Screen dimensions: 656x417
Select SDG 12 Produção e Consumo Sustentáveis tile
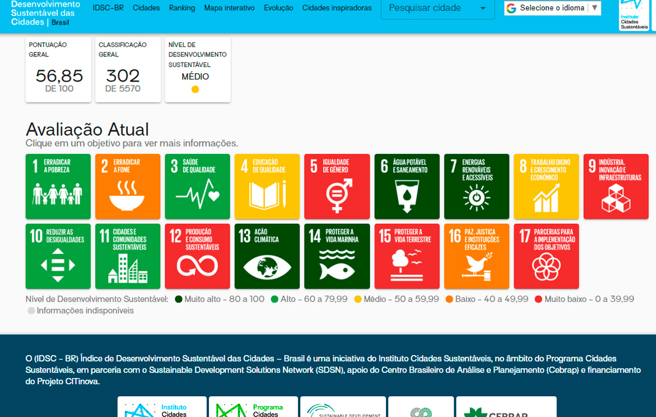click(x=197, y=256)
